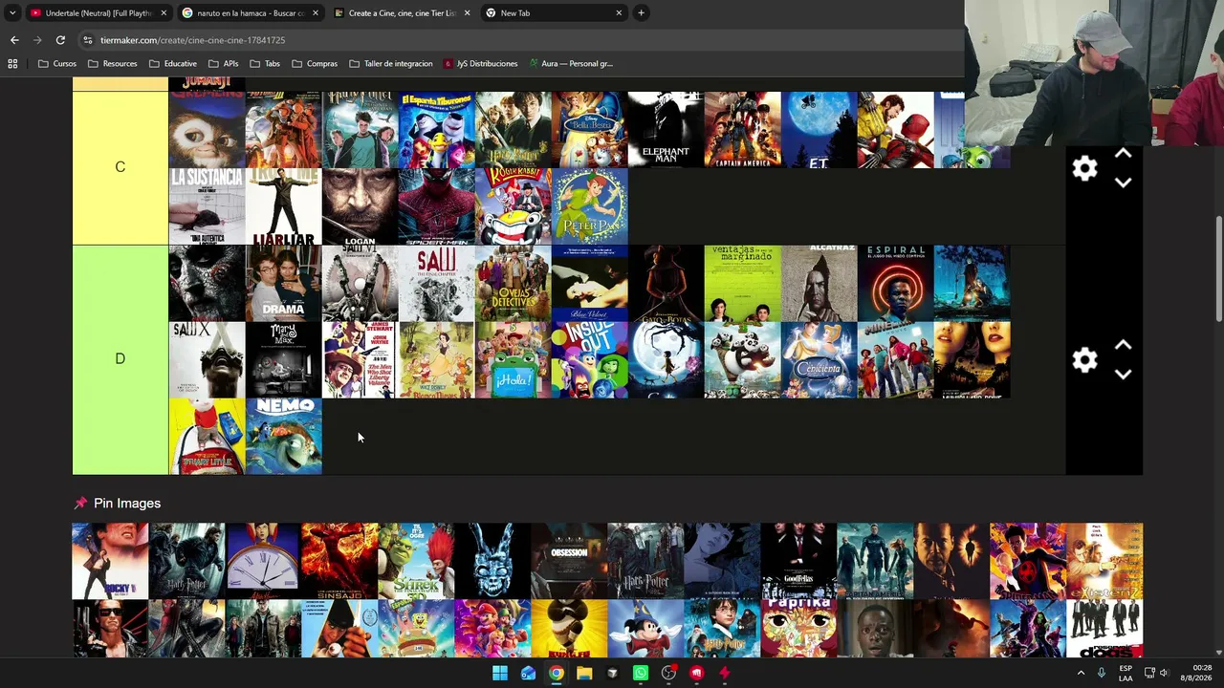Screen dimensions: 1224x688
Task: Move tier D row down
Action: point(1123,375)
